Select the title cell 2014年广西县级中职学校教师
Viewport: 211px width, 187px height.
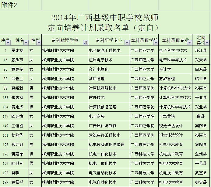coord(105,17)
